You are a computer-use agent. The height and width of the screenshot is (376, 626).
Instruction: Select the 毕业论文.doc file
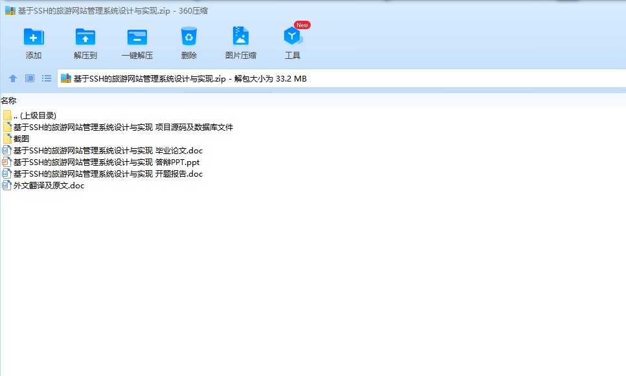102,151
